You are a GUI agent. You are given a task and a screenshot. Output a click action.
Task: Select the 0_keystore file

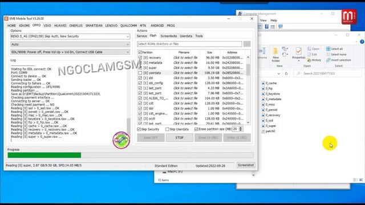pos(270,93)
